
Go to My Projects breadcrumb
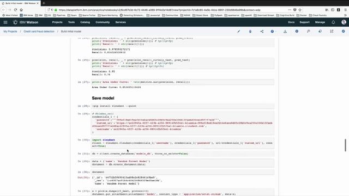coord(10,32)
